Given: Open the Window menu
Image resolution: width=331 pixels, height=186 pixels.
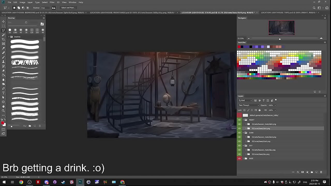Looking at the screenshot, I should (x=72, y=2).
